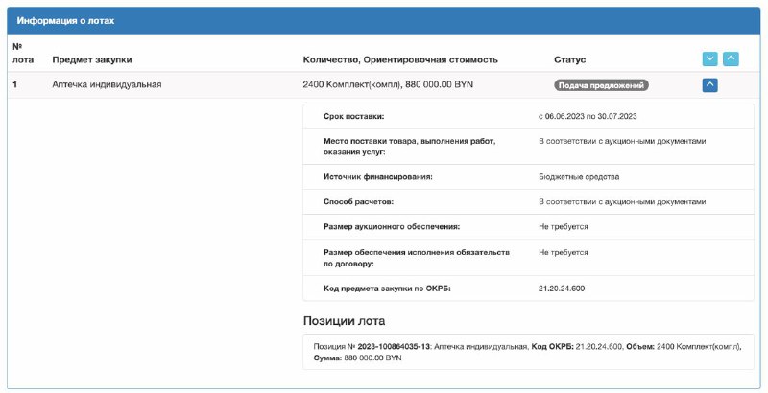Click 'Размер аукционного обеспечения:' label
This screenshot has width=768, height=393.
point(392,227)
